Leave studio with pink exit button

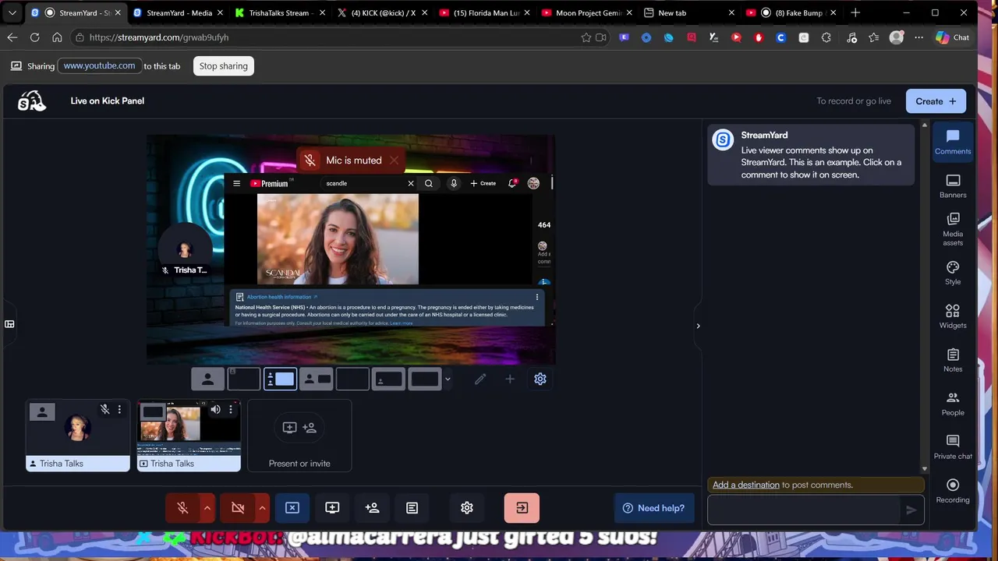tap(522, 508)
